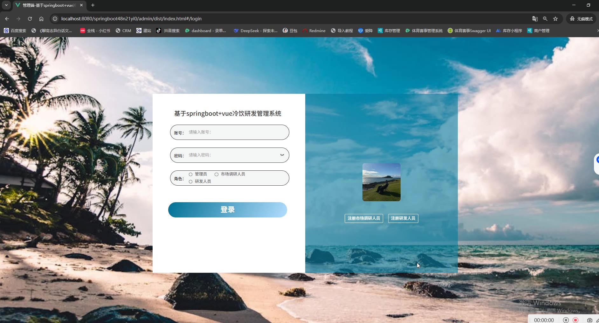Expand the tab search dropdown arrow
This screenshot has width=599, height=323.
pyautogui.click(x=6, y=5)
